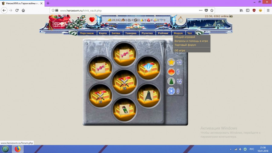Toggle Firefox sidebar view
The height and width of the screenshot is (153, 272).
click(x=248, y=10)
